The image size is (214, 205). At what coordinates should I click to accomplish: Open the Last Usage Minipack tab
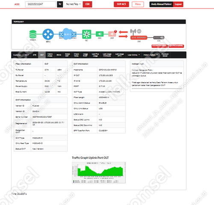coord(107,55)
